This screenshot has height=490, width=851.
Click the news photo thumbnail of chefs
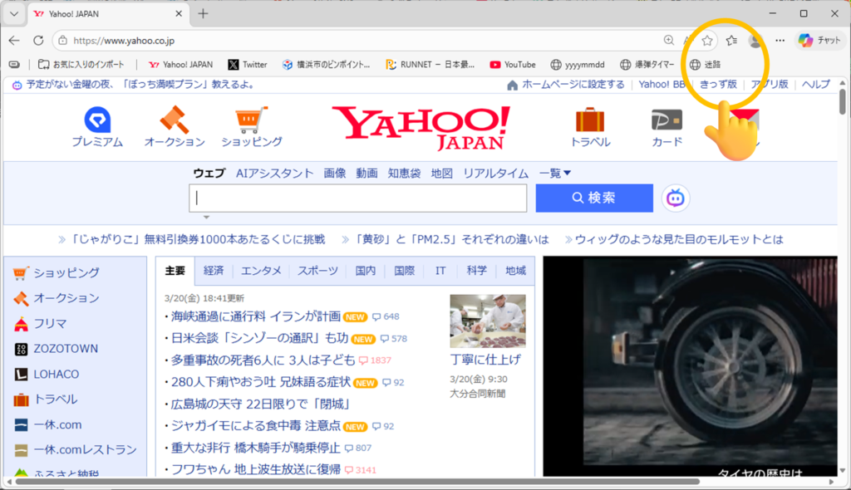point(487,321)
